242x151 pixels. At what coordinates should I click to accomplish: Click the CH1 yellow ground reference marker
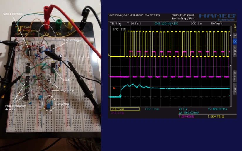coord(109,55)
